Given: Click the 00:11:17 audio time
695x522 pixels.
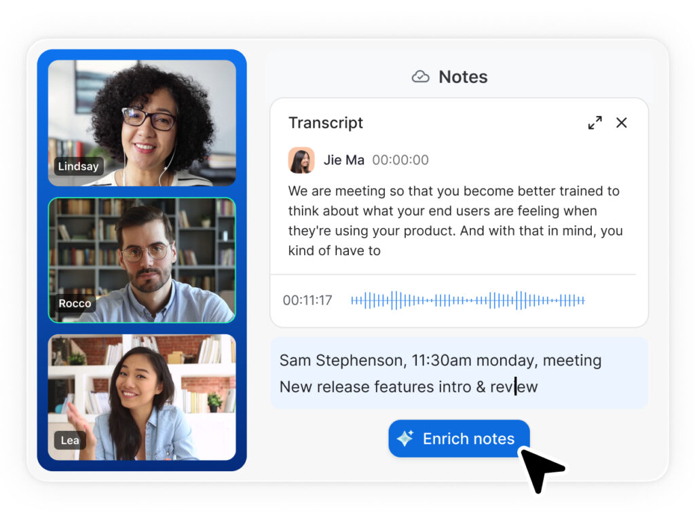Looking at the screenshot, I should point(307,300).
